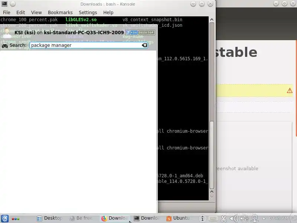The height and width of the screenshot is (223, 297).
Task: Click chrome_100_percent.pak in terminal
Action: (x=29, y=20)
